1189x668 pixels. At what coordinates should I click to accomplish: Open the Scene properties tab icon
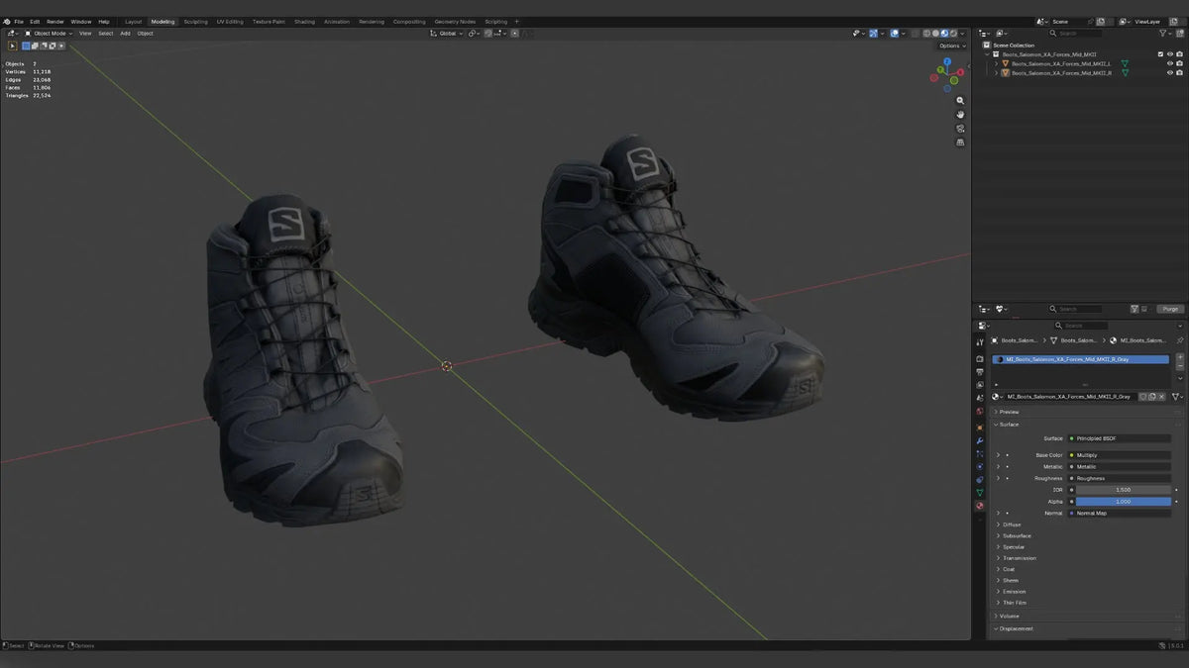coord(980,398)
